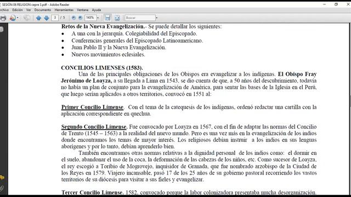The width and height of the screenshot is (351, 197).
Task: Click the page number field showing 3
Action: pos(55,18)
